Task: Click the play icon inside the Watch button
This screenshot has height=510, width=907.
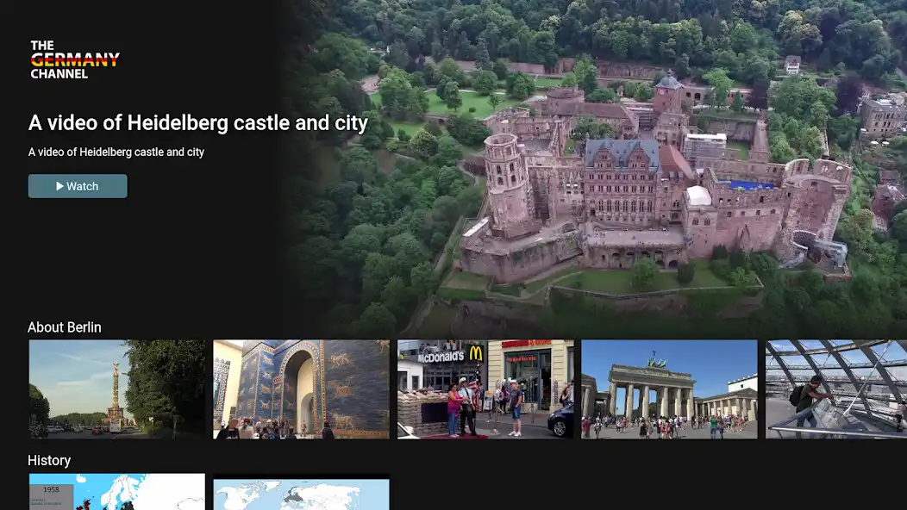Action: pos(60,185)
